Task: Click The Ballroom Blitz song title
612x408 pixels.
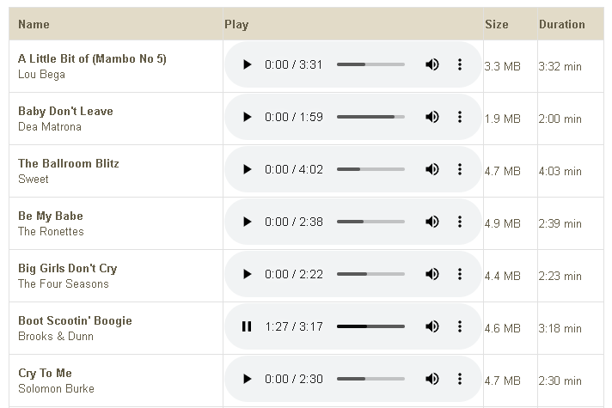Action: (68, 163)
